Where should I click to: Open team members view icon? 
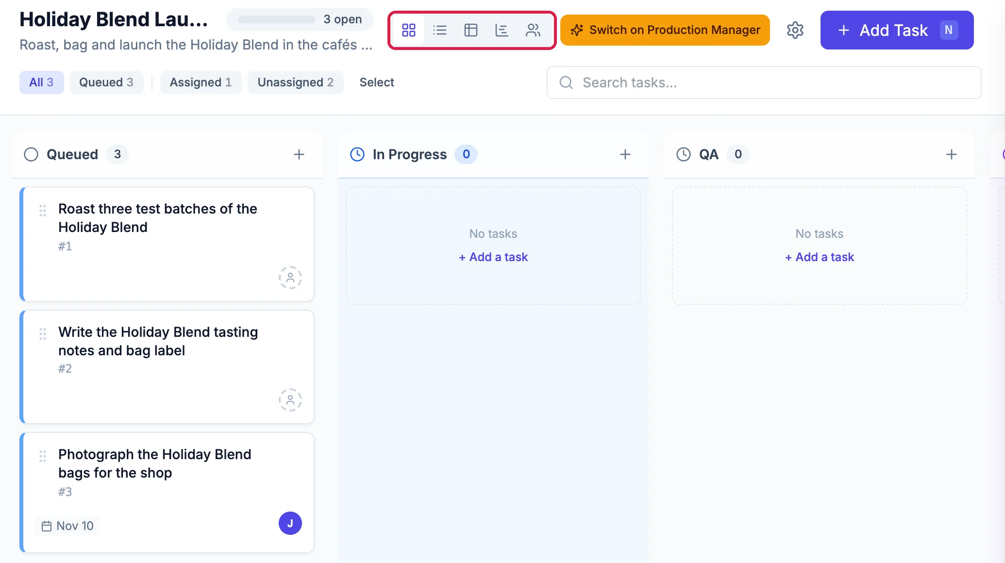point(533,30)
